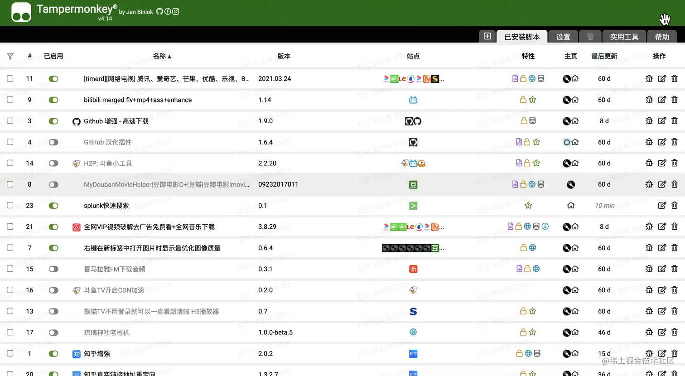This screenshot has width=685, height=376.
Task: Click version 09232017011 cell
Action: coord(278,184)
